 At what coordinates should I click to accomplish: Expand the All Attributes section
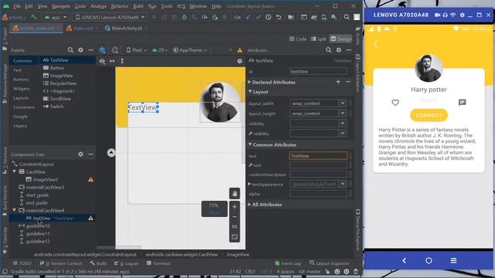click(x=249, y=205)
